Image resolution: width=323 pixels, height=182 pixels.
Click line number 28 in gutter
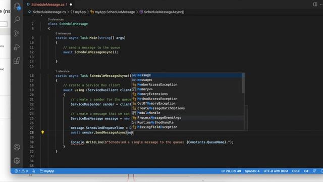[31, 132]
